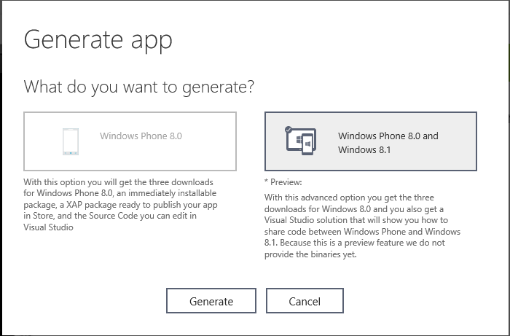Click the "Generate app" dialog title
The width and height of the screenshot is (510, 336).
98,40
